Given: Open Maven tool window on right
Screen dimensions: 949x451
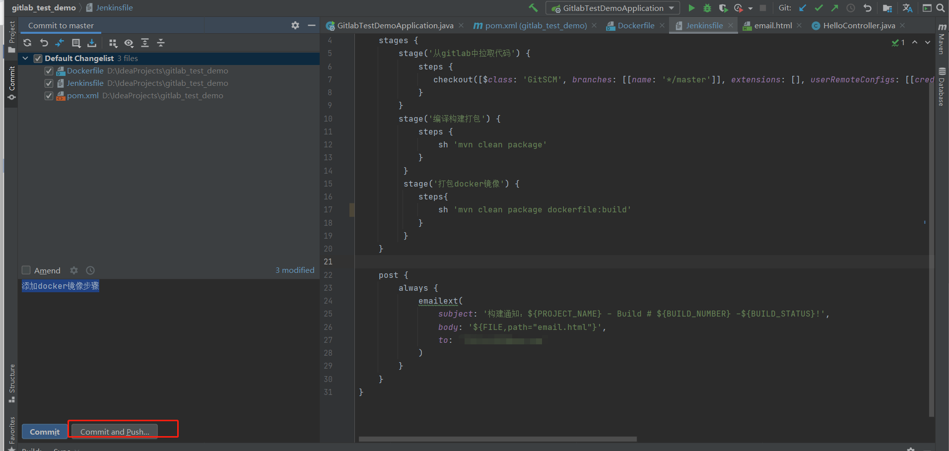Looking at the screenshot, I should [942, 39].
